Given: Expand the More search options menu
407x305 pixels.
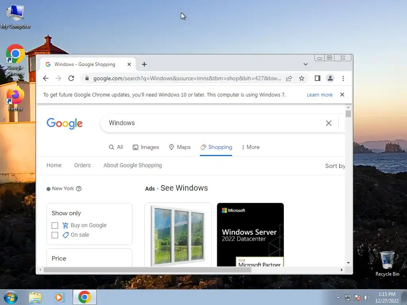Looking at the screenshot, I should (x=250, y=147).
